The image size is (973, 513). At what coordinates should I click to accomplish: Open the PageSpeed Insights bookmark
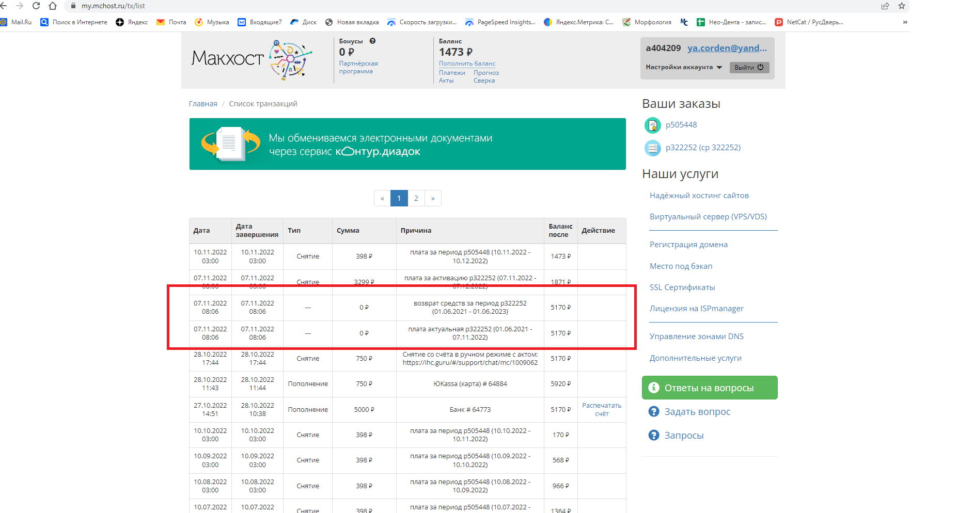pyautogui.click(x=500, y=22)
